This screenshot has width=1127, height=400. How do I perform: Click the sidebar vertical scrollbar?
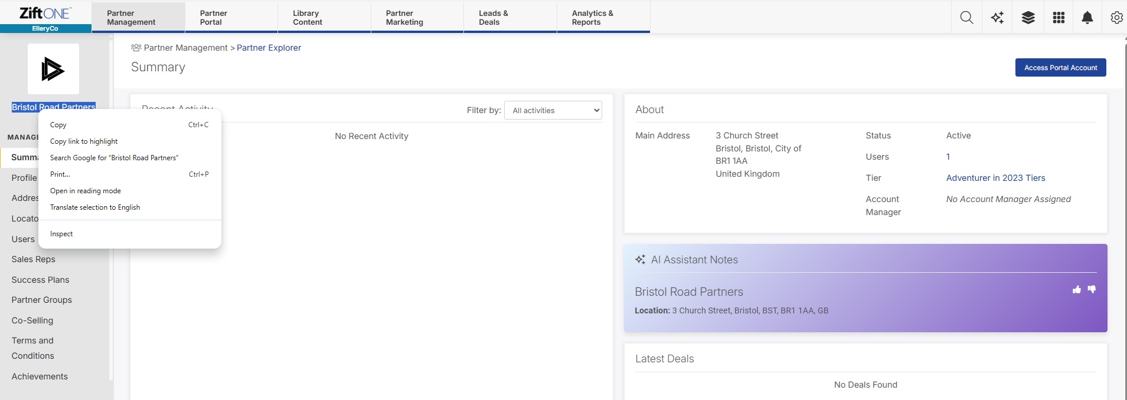click(111, 209)
